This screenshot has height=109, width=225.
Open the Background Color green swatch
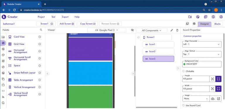[x=184, y=64]
